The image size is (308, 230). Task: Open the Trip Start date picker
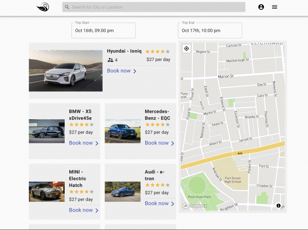click(x=103, y=30)
